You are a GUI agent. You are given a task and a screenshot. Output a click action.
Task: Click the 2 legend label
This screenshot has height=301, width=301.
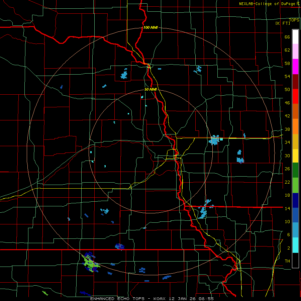click(x=288, y=248)
